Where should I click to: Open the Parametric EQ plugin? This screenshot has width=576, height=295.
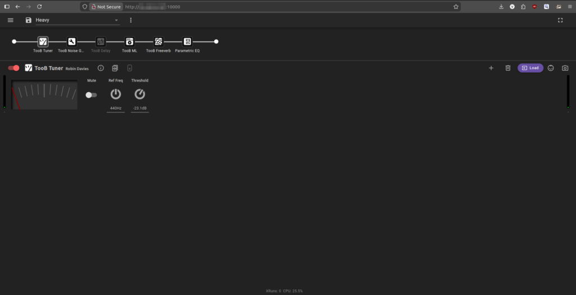pos(187,42)
